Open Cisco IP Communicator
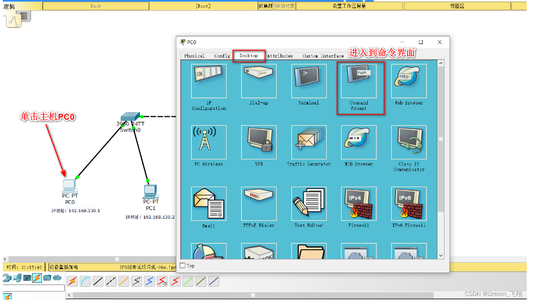 pos(409,142)
